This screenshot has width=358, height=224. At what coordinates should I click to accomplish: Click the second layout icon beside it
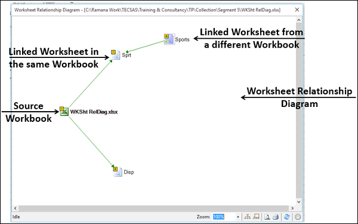pyautogui.click(x=256, y=216)
